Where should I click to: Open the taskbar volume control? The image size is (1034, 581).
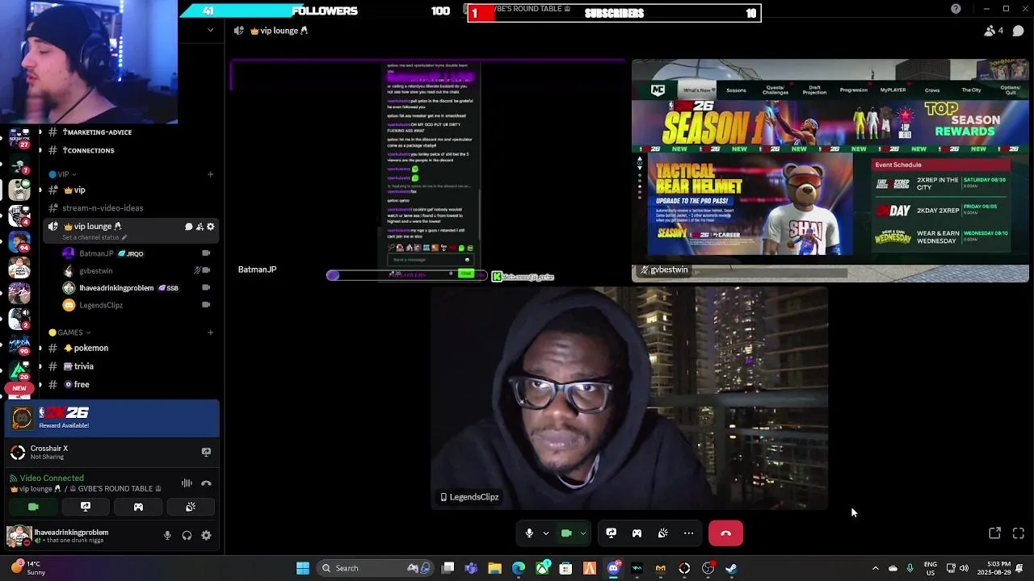[x=964, y=568]
